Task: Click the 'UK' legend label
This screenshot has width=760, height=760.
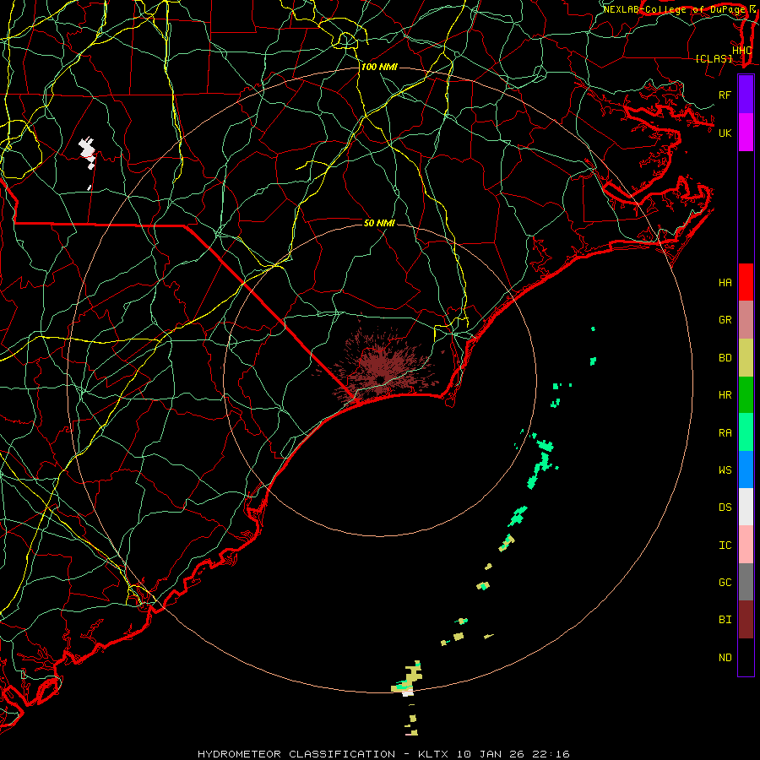Action: (725, 133)
